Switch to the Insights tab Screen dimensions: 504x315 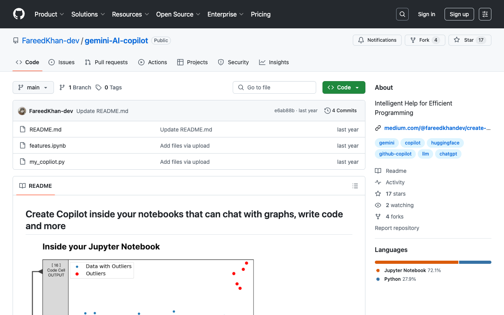pyautogui.click(x=274, y=62)
